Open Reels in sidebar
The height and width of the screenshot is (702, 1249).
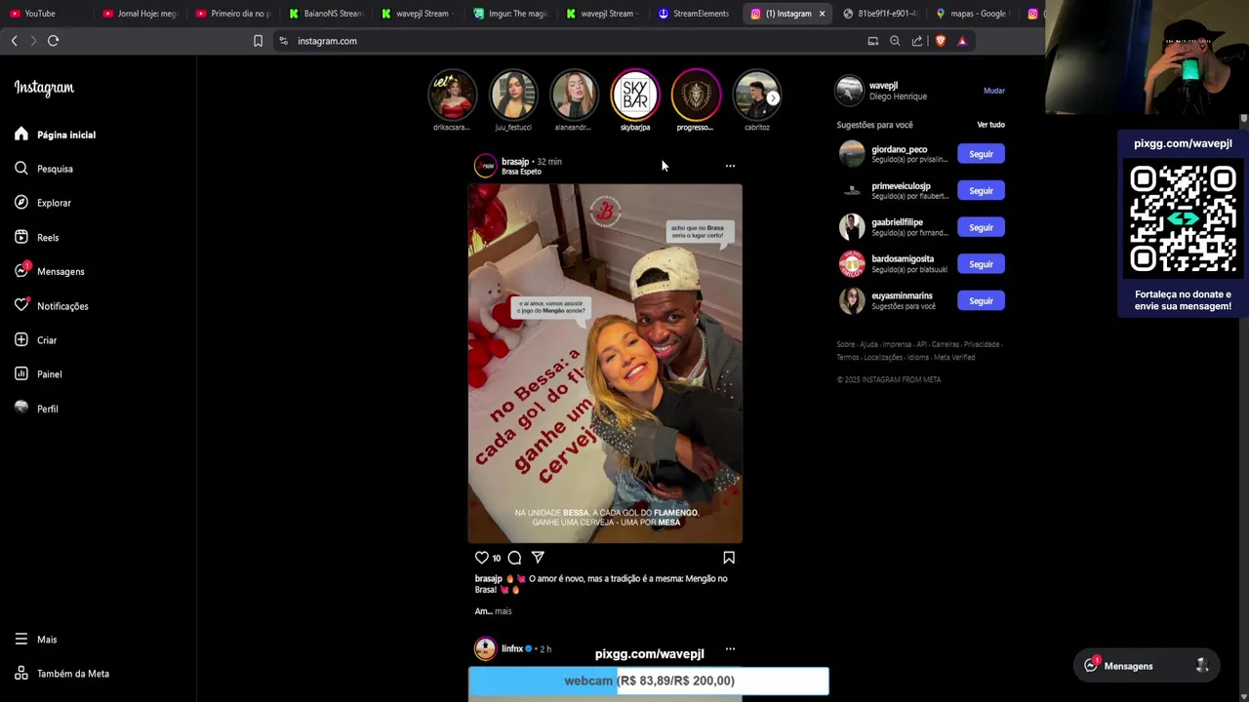click(37, 237)
